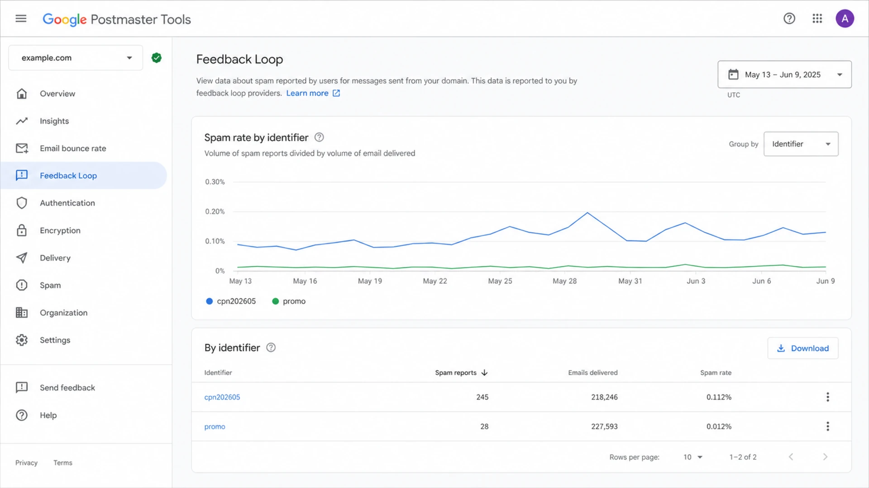Open Encryption section
The height and width of the screenshot is (488, 869).
[84, 230]
